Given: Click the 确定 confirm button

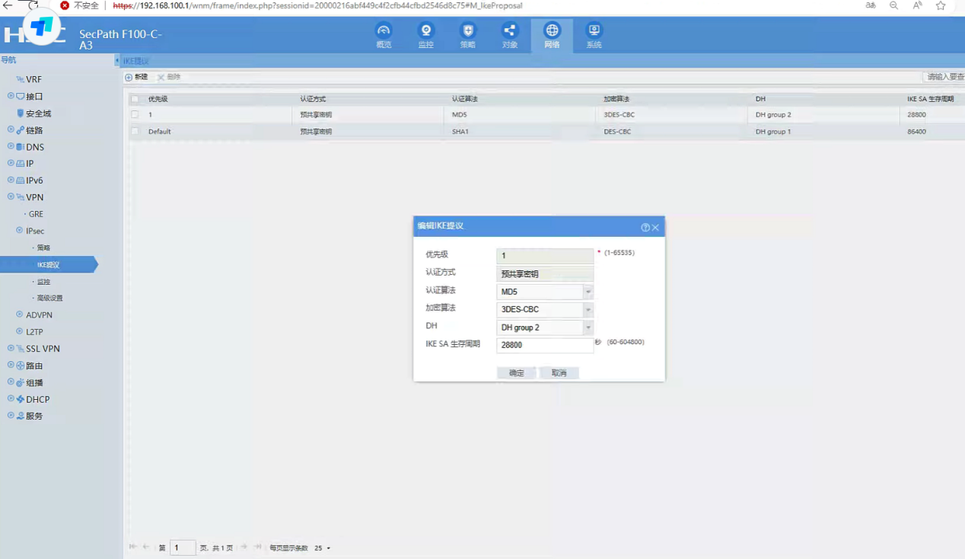Looking at the screenshot, I should point(517,373).
